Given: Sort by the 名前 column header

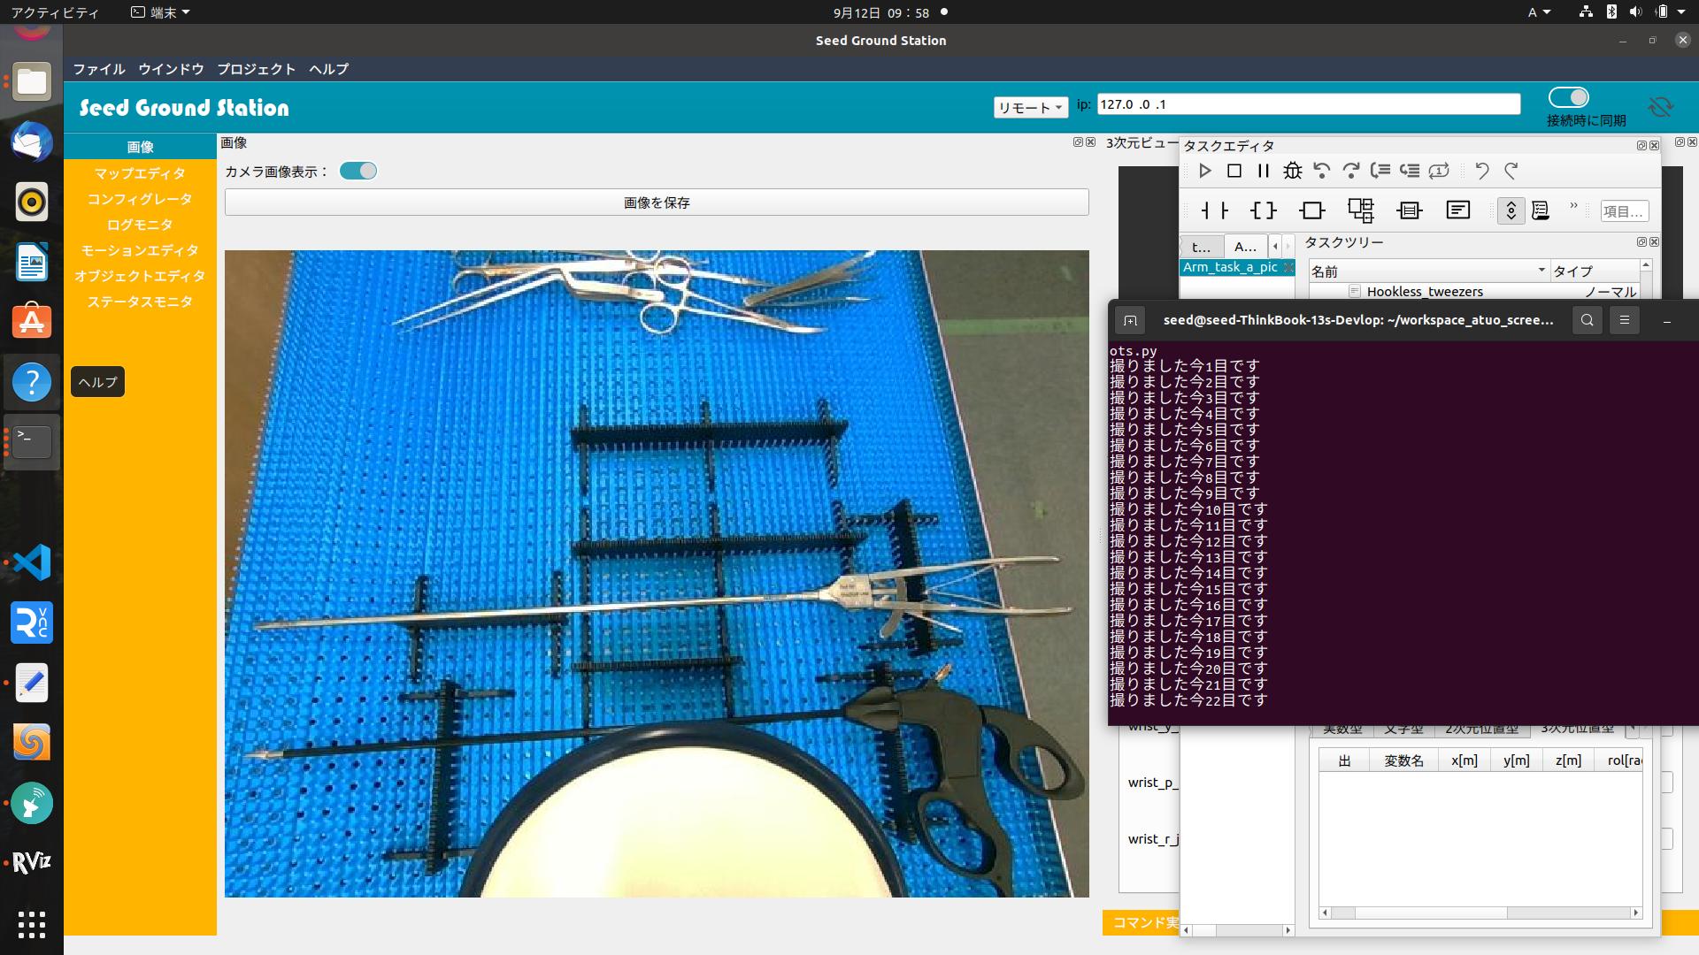Looking at the screenshot, I should pyautogui.click(x=1428, y=271).
